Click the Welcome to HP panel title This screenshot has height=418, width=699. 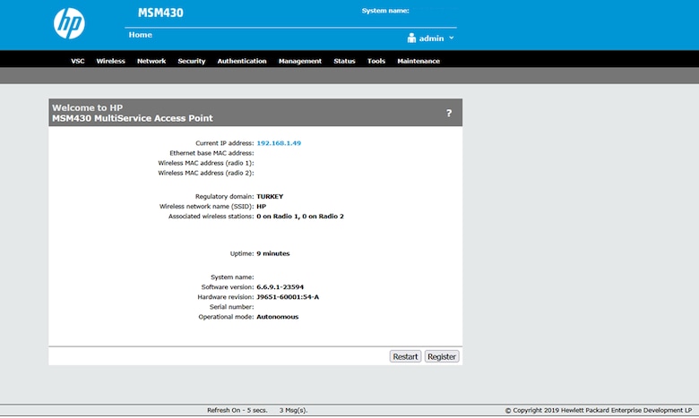pyautogui.click(x=133, y=113)
